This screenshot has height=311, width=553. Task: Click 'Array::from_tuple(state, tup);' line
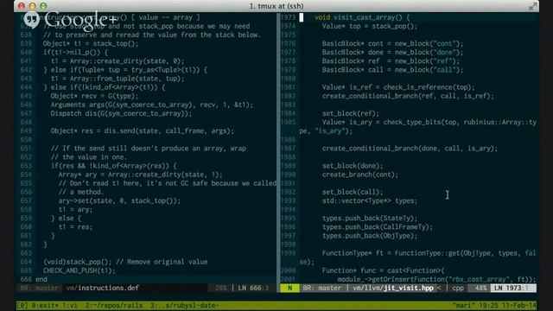118,79
